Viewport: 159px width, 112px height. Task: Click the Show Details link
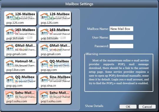[x=94, y=106]
